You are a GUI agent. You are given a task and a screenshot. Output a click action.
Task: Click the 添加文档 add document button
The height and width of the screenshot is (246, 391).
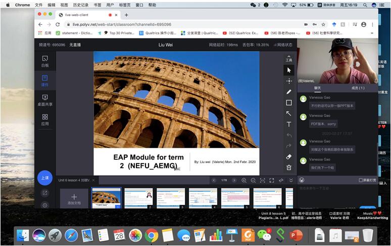tap(74, 198)
